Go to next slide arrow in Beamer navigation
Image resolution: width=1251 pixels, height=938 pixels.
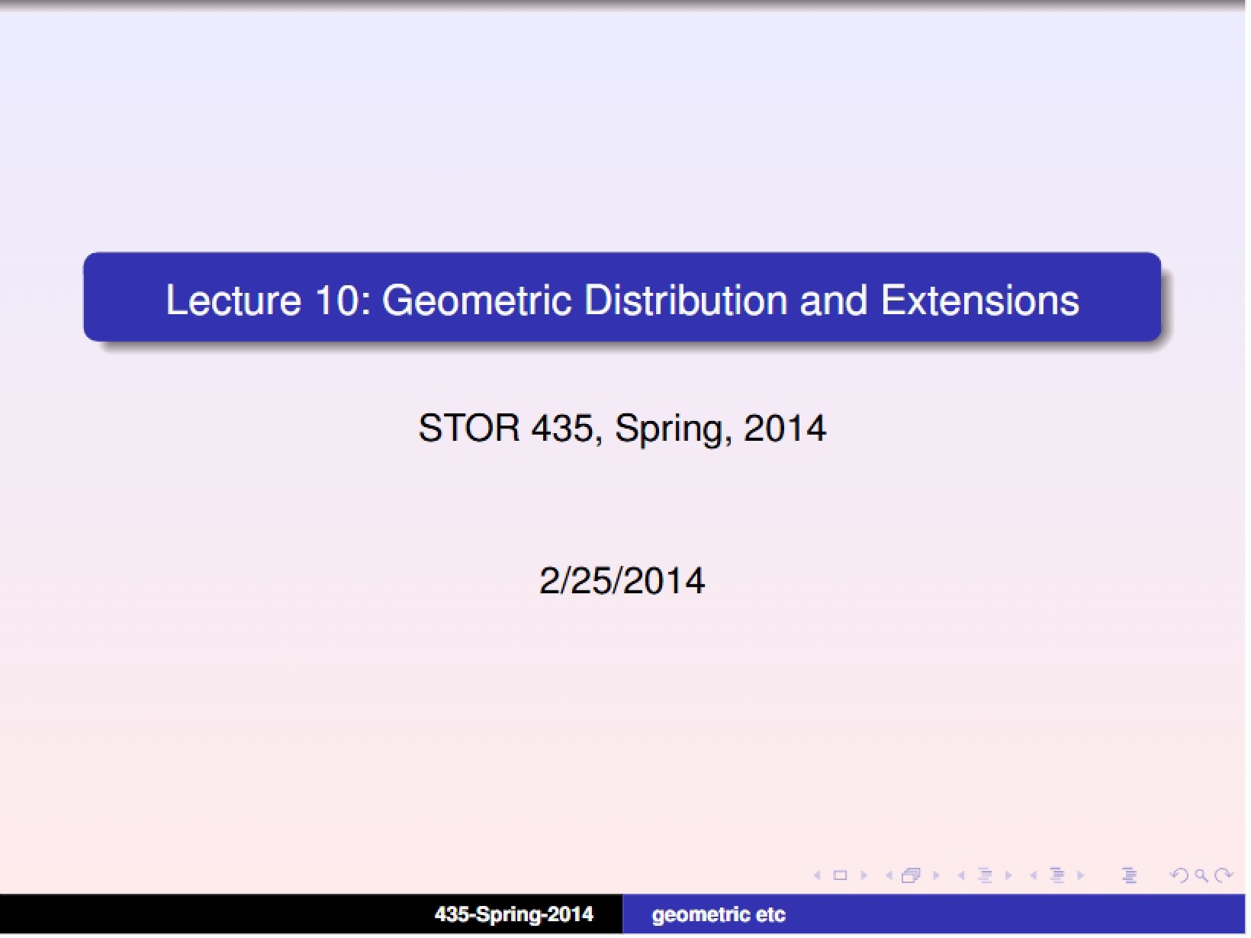[x=864, y=875]
